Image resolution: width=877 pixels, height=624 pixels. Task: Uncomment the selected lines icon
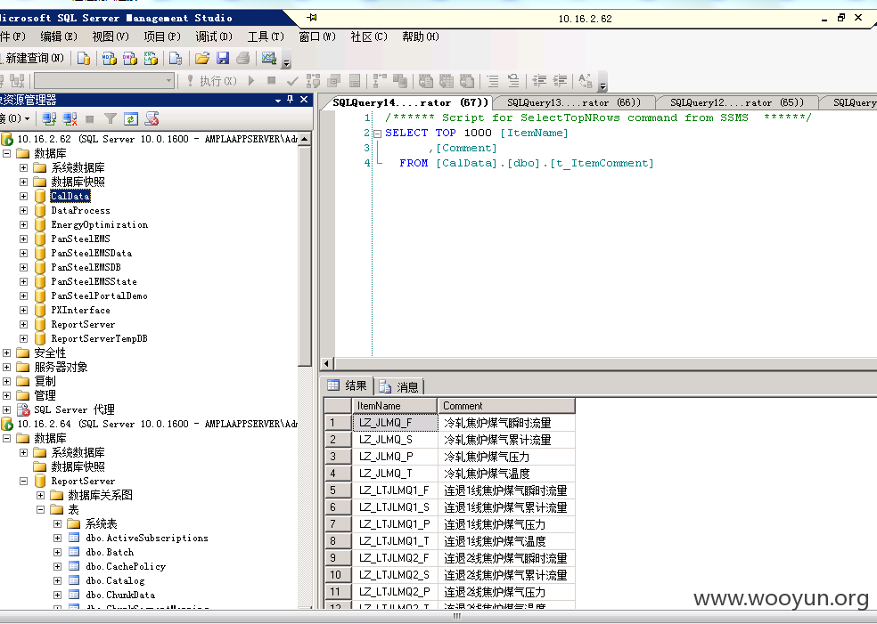[x=513, y=82]
